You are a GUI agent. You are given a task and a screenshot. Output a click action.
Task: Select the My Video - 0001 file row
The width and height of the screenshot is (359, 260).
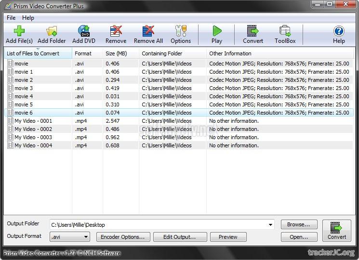tap(33, 121)
